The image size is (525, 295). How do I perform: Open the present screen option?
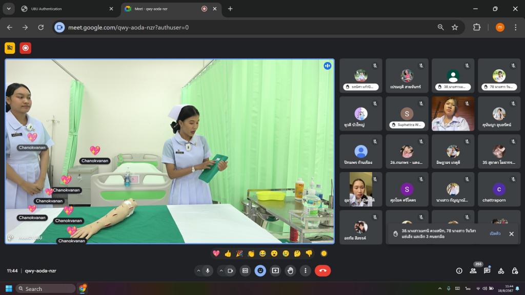[275, 270]
